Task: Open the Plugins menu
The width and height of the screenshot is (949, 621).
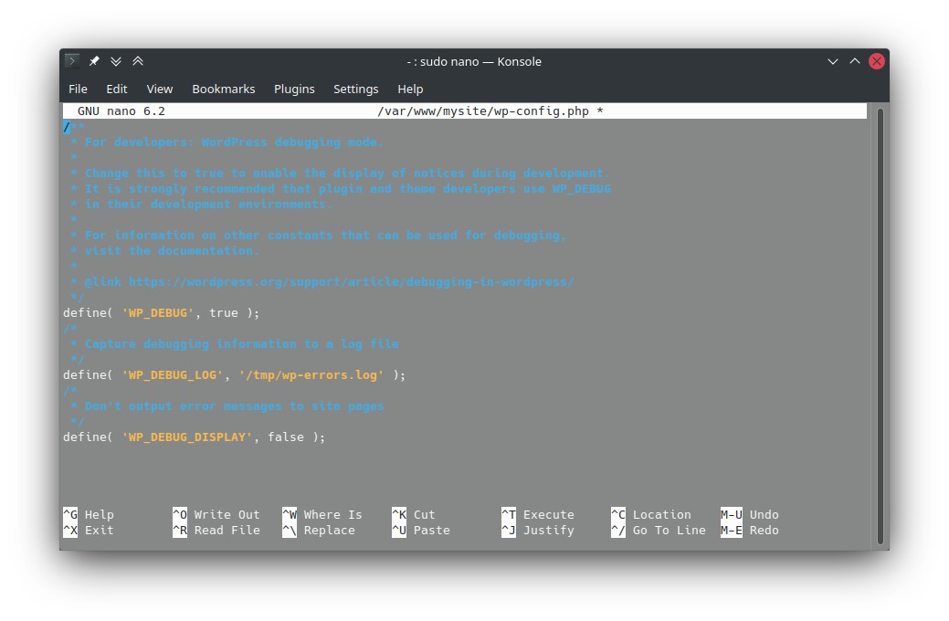Action: pyautogui.click(x=294, y=89)
